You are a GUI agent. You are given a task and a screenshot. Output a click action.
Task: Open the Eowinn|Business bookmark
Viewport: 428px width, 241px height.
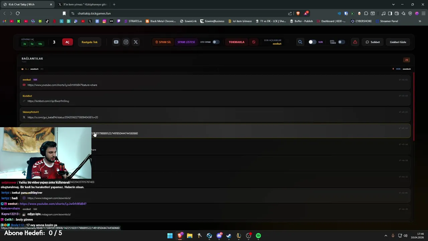pos(212,21)
